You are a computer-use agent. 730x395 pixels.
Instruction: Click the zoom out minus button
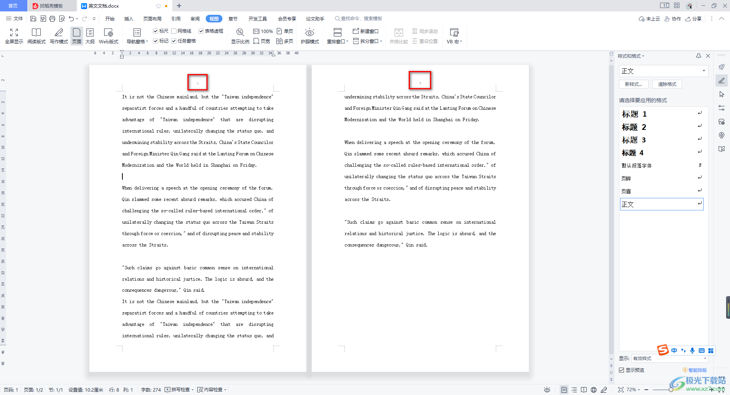pyautogui.click(x=646, y=390)
